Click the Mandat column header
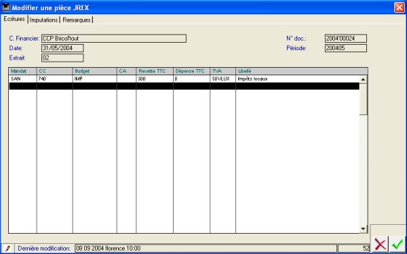The width and height of the screenshot is (407, 254). point(23,71)
